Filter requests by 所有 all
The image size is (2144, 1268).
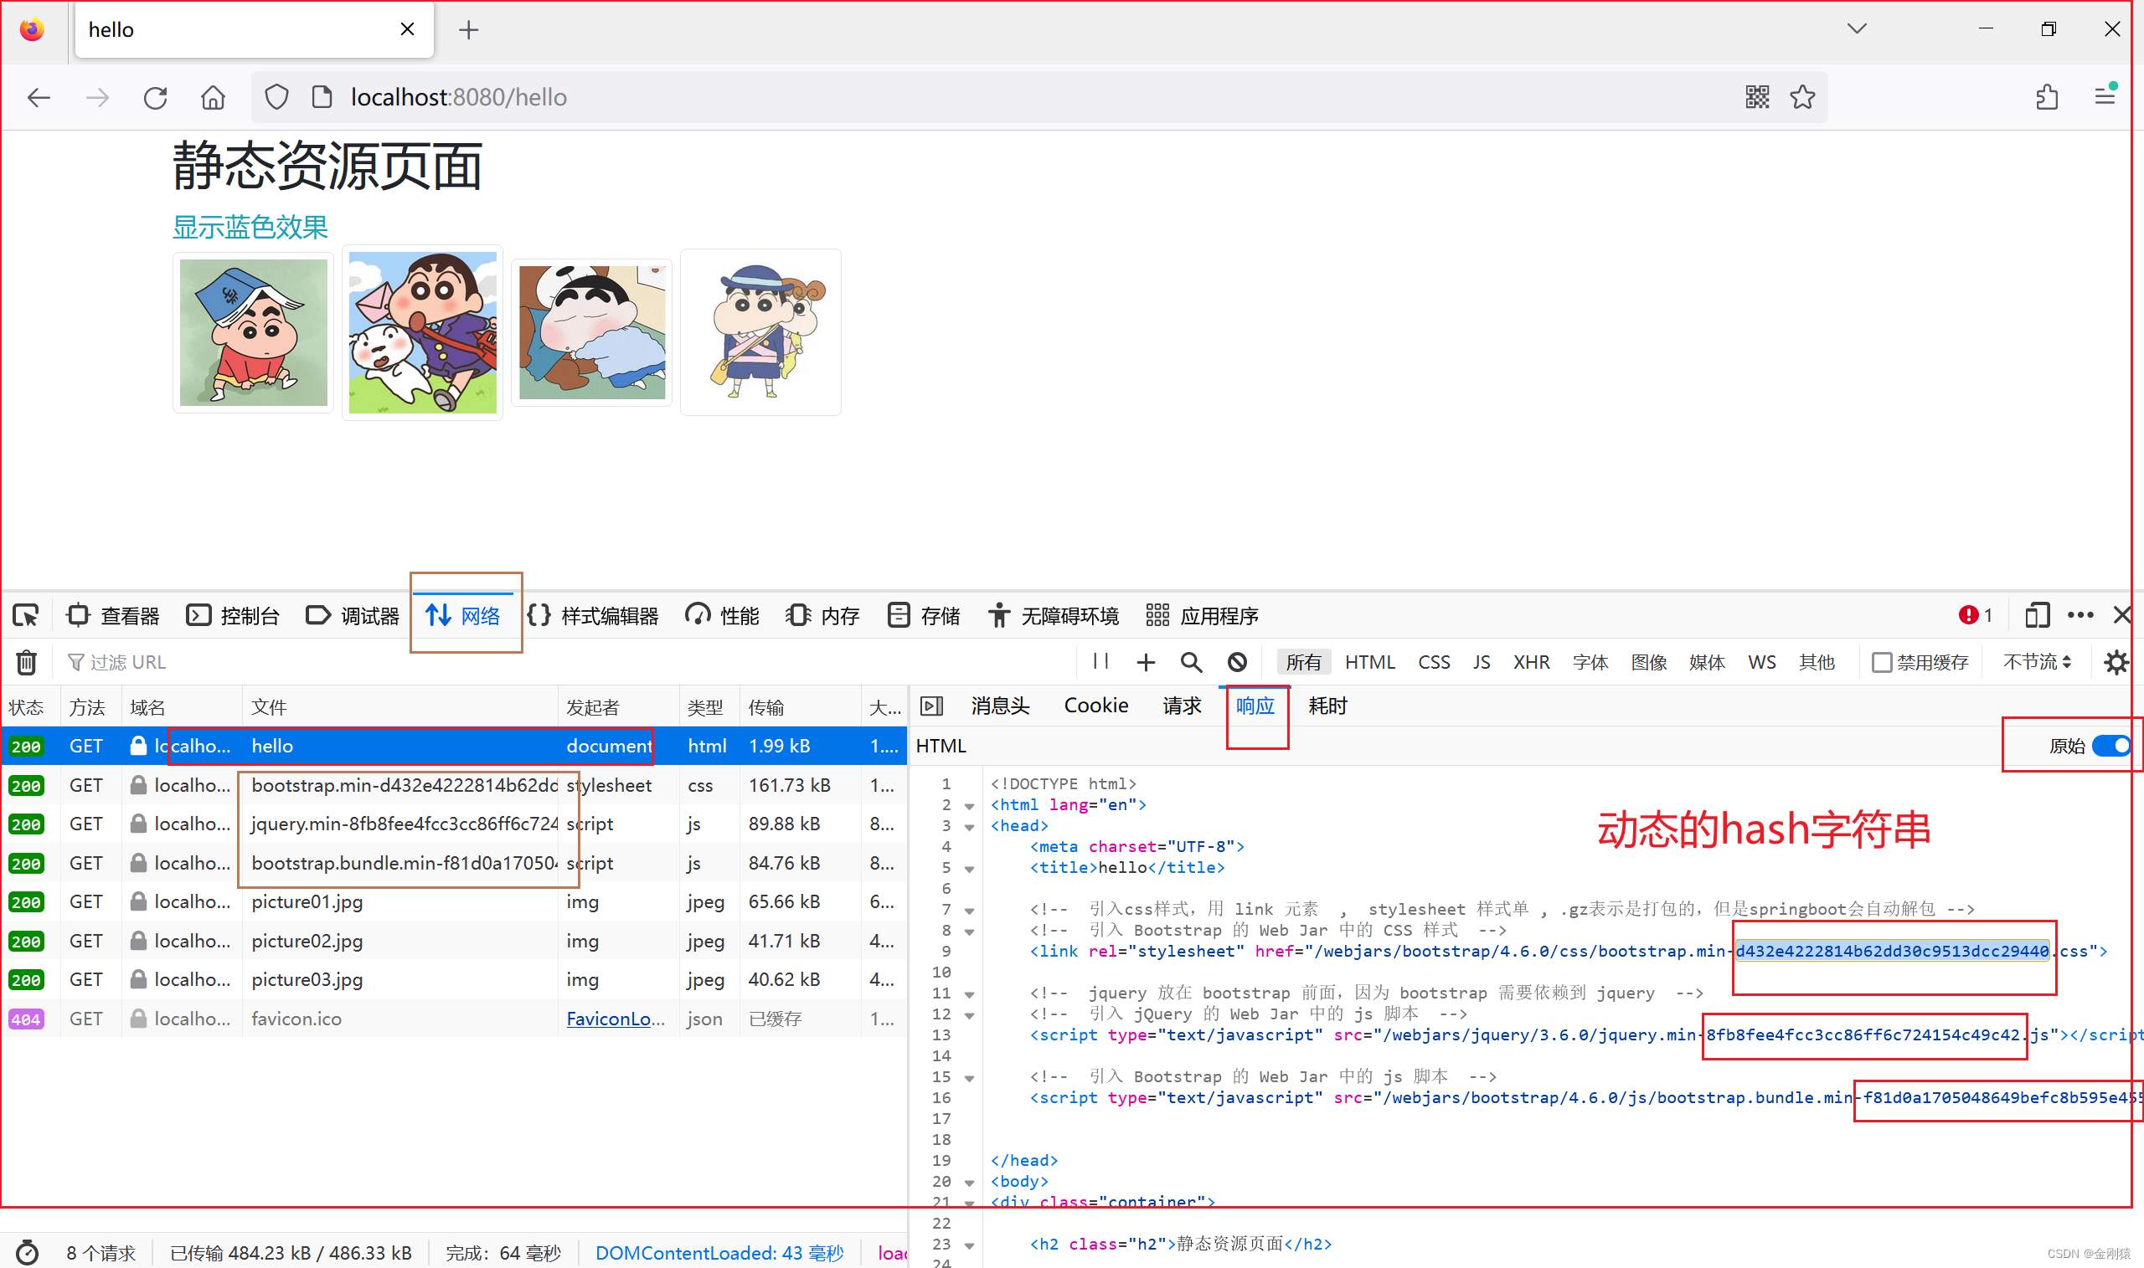click(x=1304, y=662)
